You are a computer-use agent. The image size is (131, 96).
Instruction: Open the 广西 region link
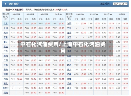point(6,60)
